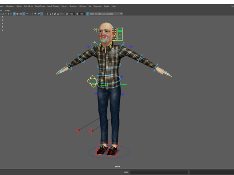
Task: Select the yellow hip gimbal control
Action: pyautogui.click(x=93, y=81)
